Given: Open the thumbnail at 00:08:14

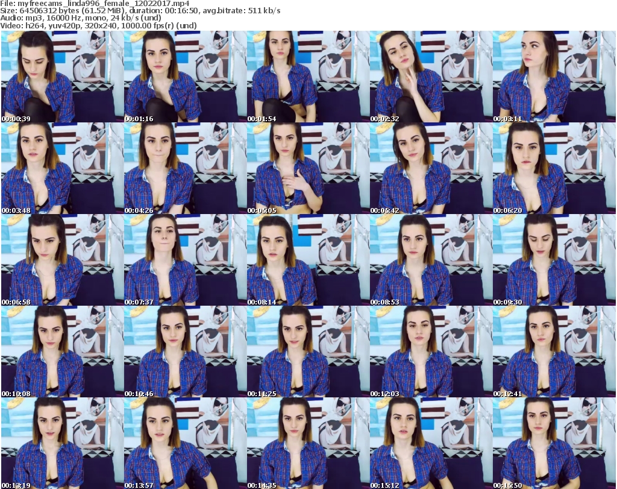Looking at the screenshot, I should pos(308,260).
